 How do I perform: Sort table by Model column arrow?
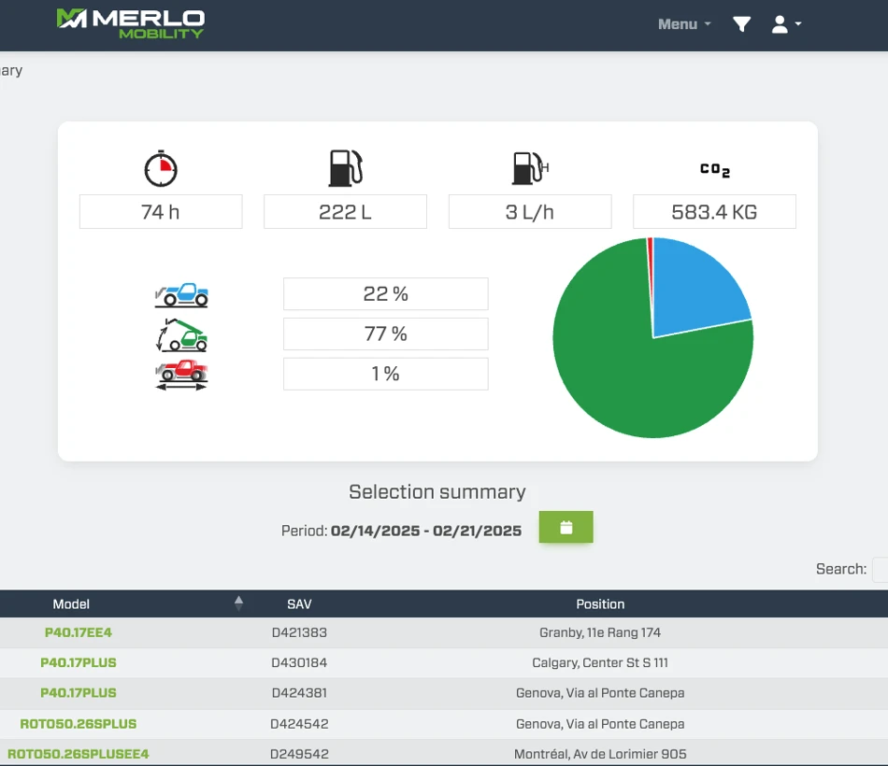[x=238, y=603]
